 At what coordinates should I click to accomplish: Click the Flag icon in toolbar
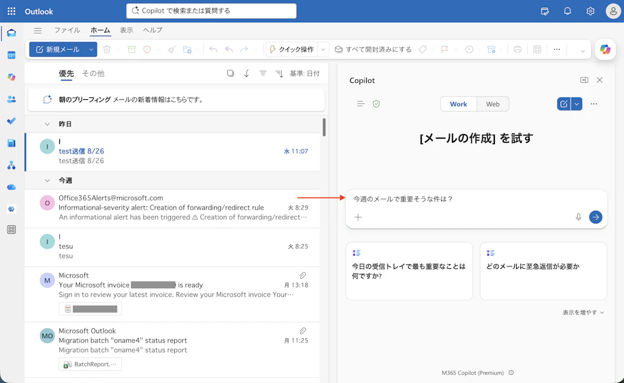(x=444, y=49)
